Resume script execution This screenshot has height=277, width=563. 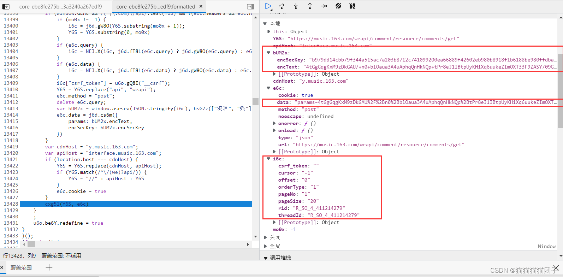[268, 6]
